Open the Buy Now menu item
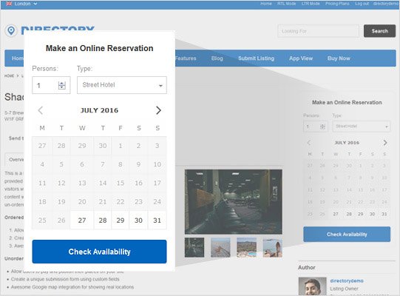Viewport: 400px width, 296px height. [x=339, y=58]
